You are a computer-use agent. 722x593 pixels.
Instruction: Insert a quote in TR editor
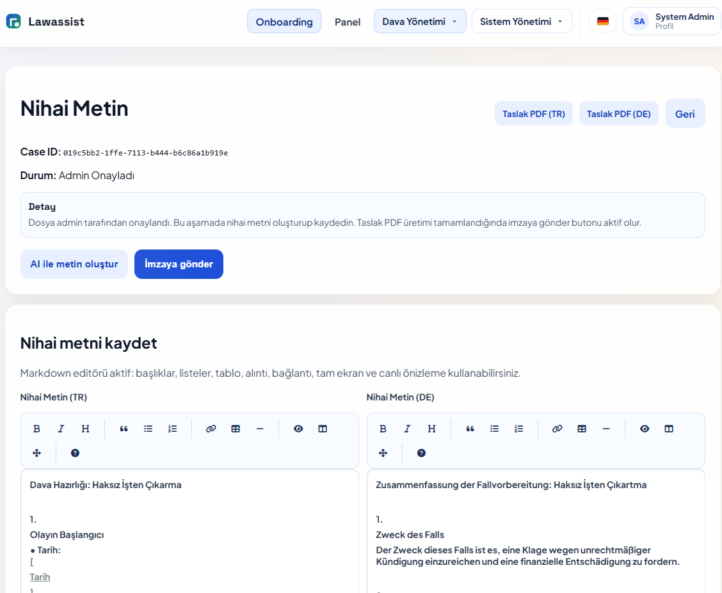click(124, 429)
